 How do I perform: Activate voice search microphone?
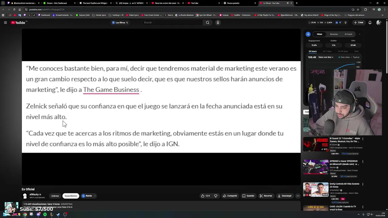coord(218,22)
